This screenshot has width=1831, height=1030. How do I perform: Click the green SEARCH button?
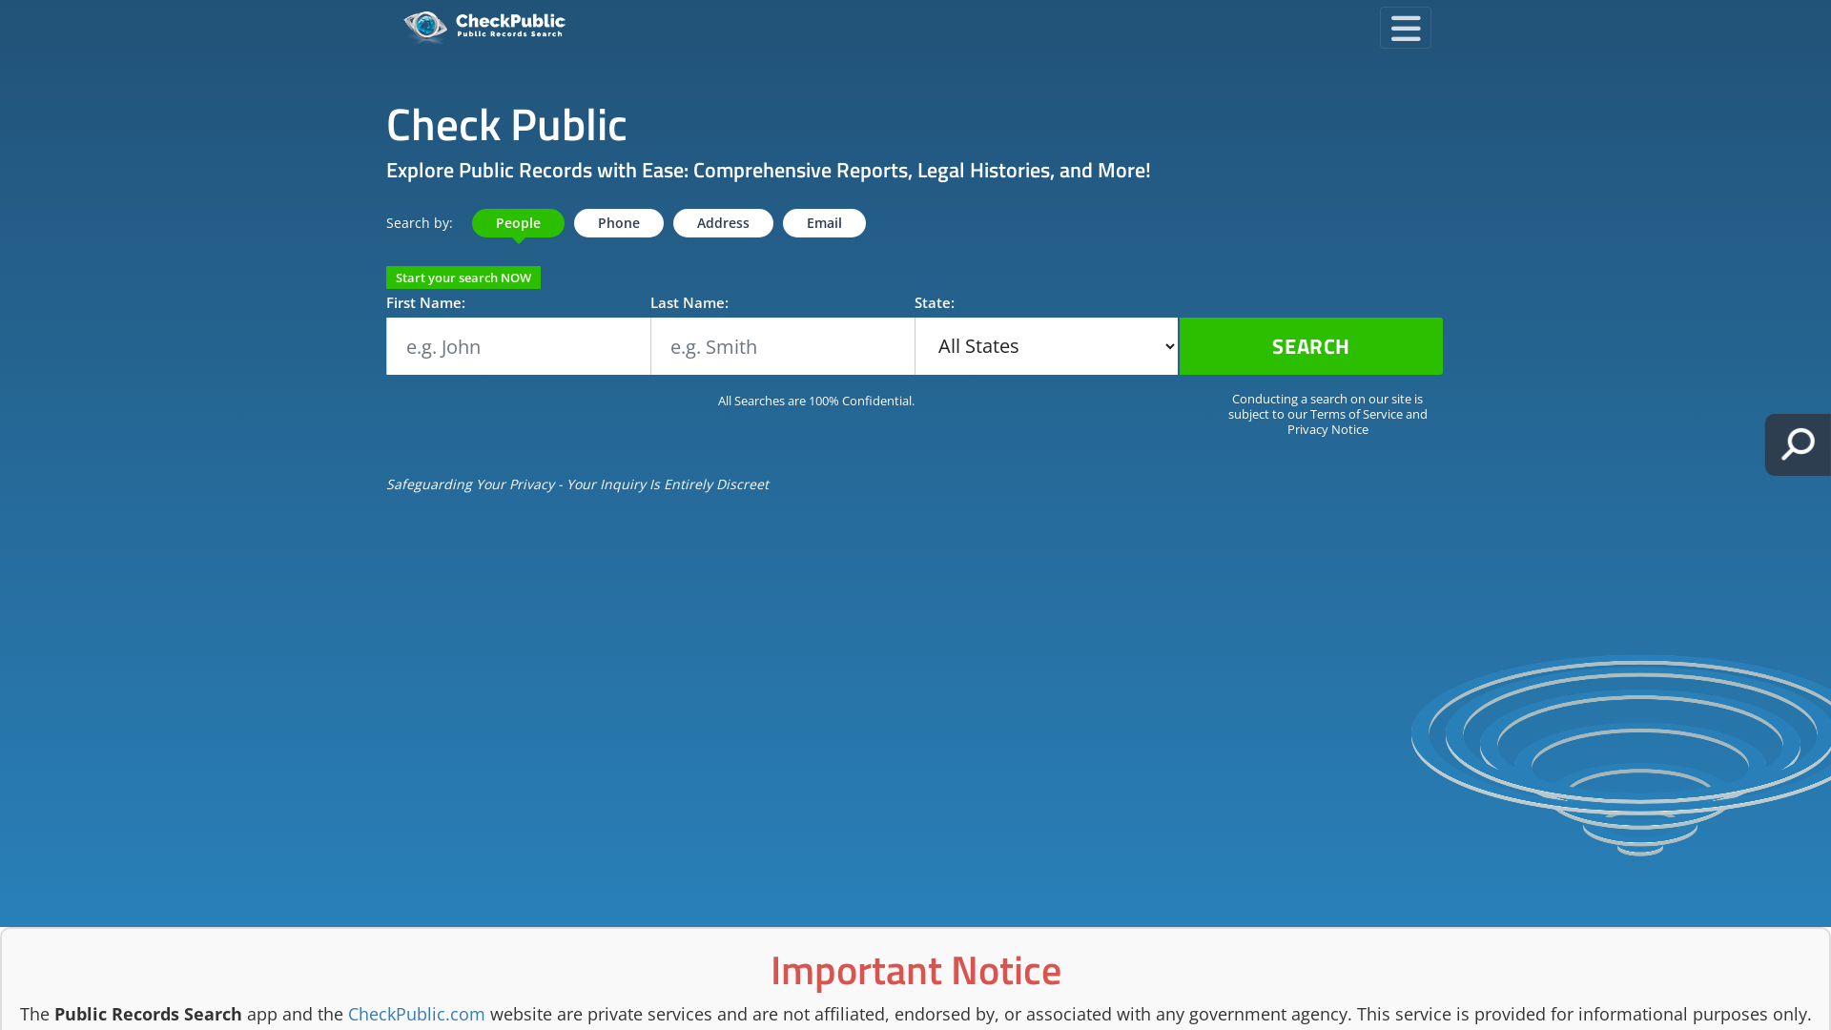coord(1310,346)
